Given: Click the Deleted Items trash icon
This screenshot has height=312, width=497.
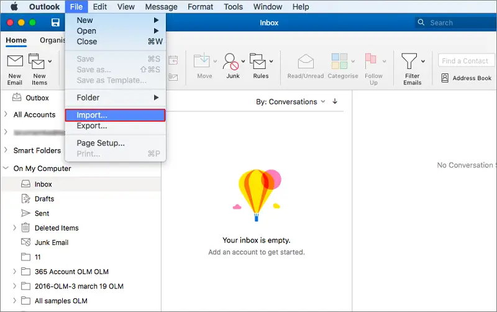Looking at the screenshot, I should (25, 227).
